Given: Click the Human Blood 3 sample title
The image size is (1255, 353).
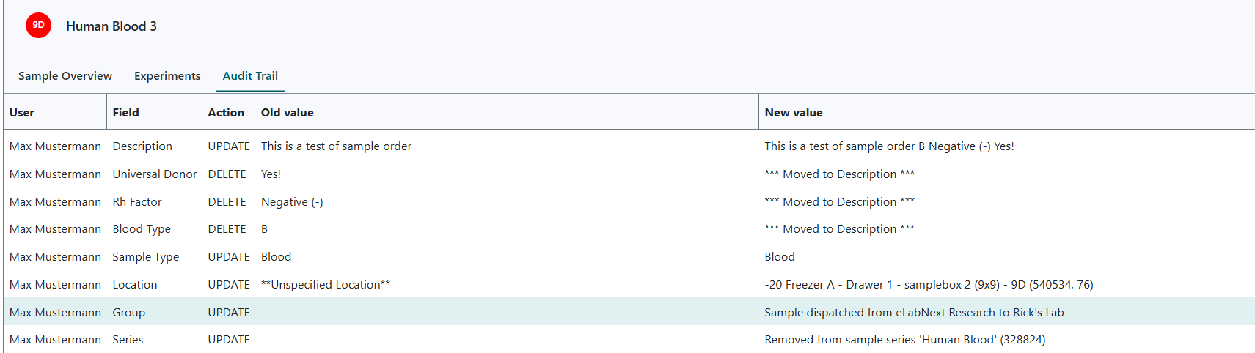Looking at the screenshot, I should point(111,26).
